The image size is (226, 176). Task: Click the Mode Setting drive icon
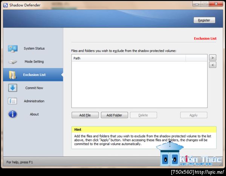click(12, 62)
